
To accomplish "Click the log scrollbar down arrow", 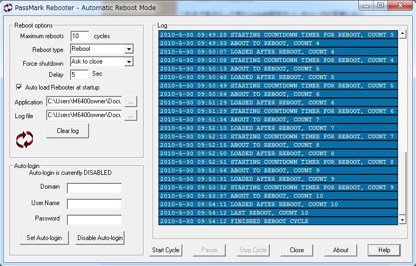I will 402,220.
